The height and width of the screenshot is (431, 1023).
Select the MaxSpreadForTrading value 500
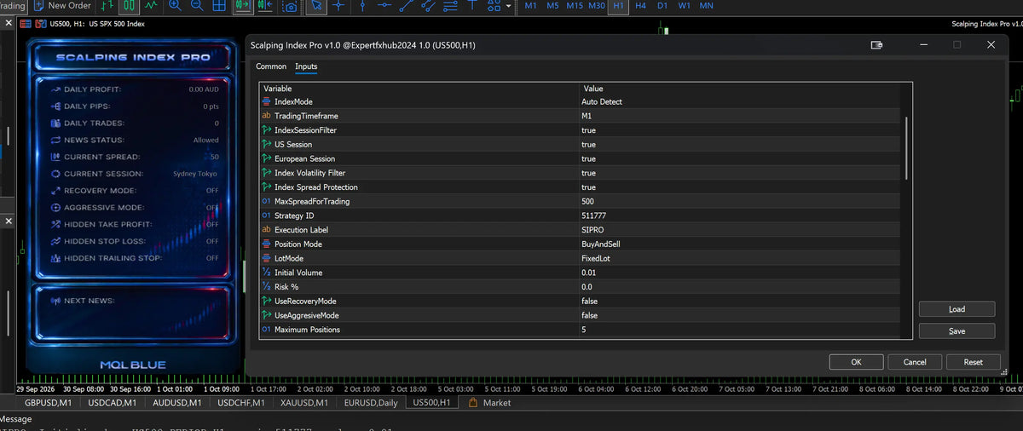pyautogui.click(x=588, y=201)
